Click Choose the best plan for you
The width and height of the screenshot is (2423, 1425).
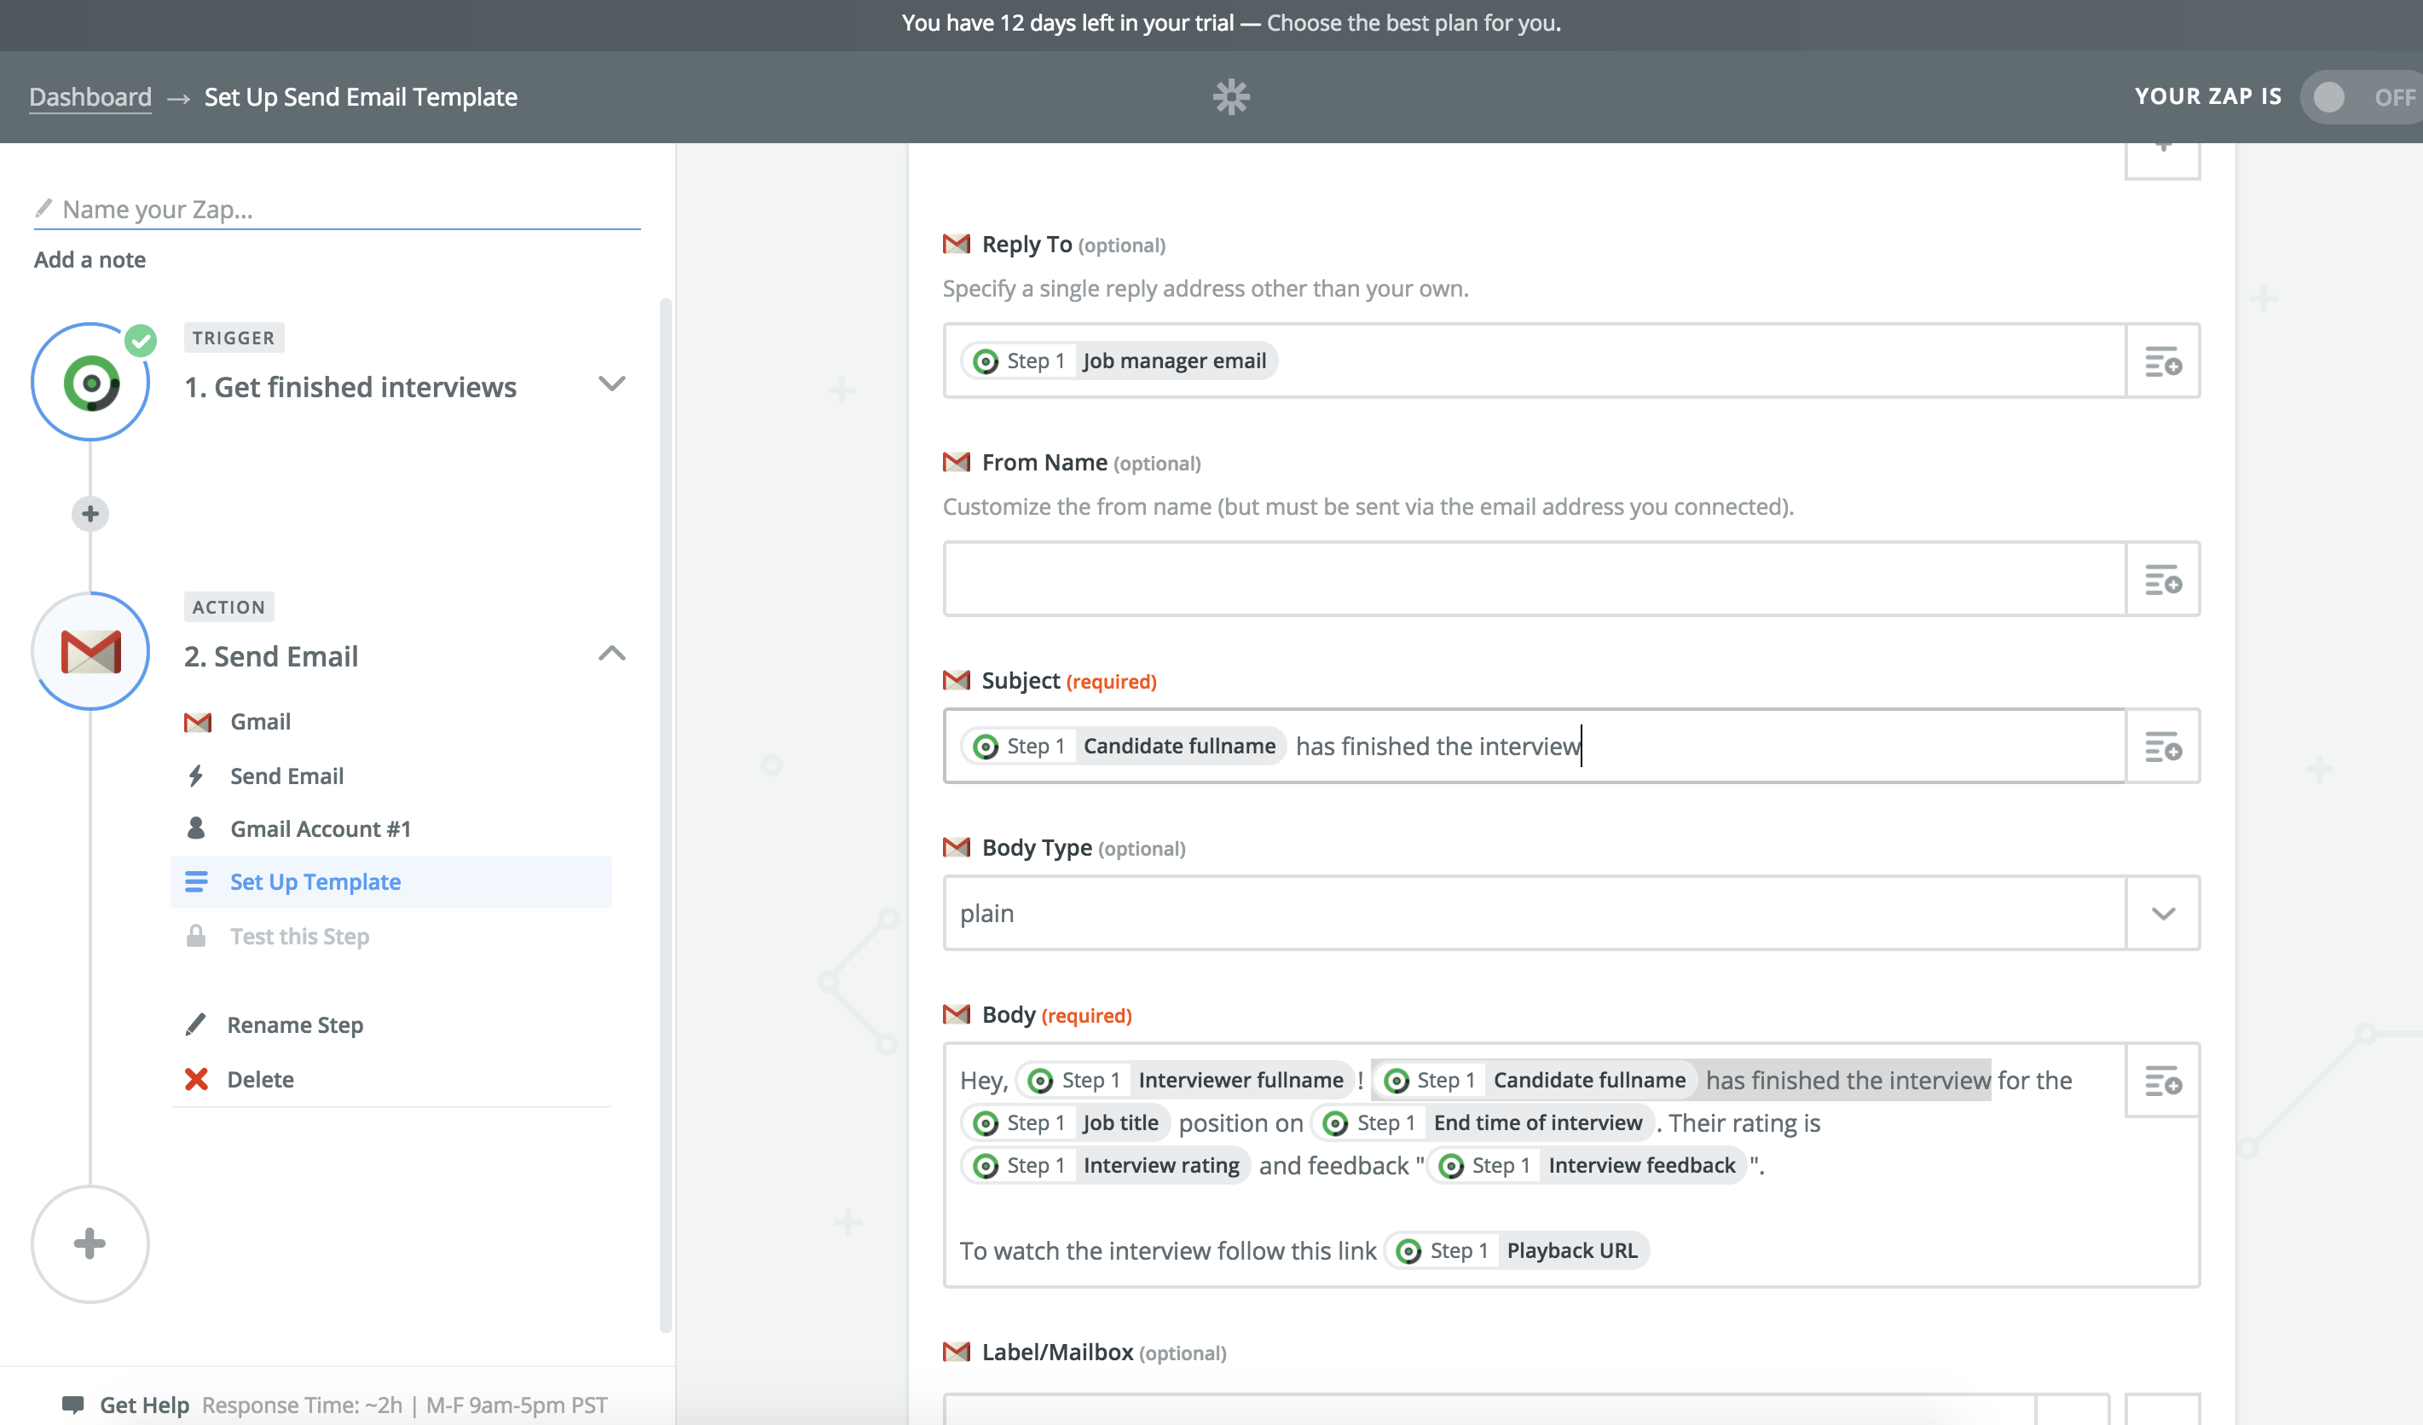1413,23
